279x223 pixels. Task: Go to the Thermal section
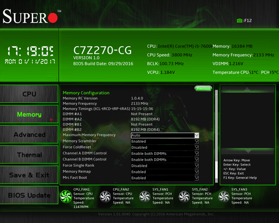click(x=29, y=154)
